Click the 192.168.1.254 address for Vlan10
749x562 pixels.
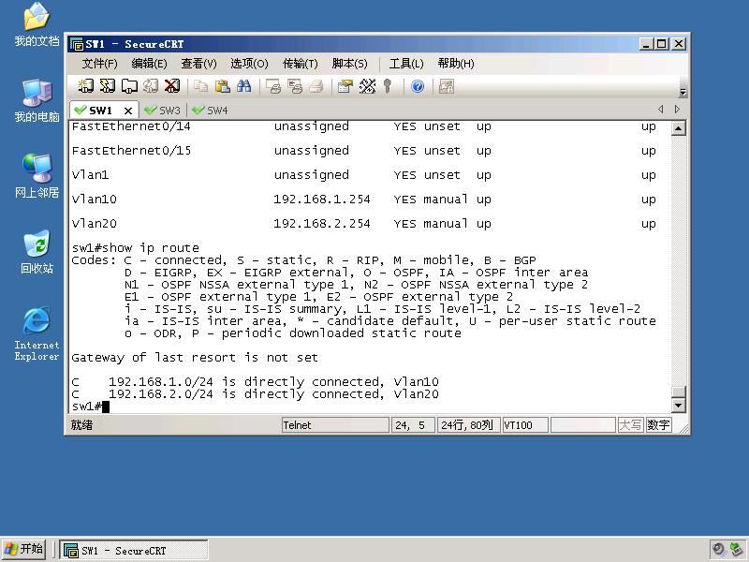click(x=321, y=200)
